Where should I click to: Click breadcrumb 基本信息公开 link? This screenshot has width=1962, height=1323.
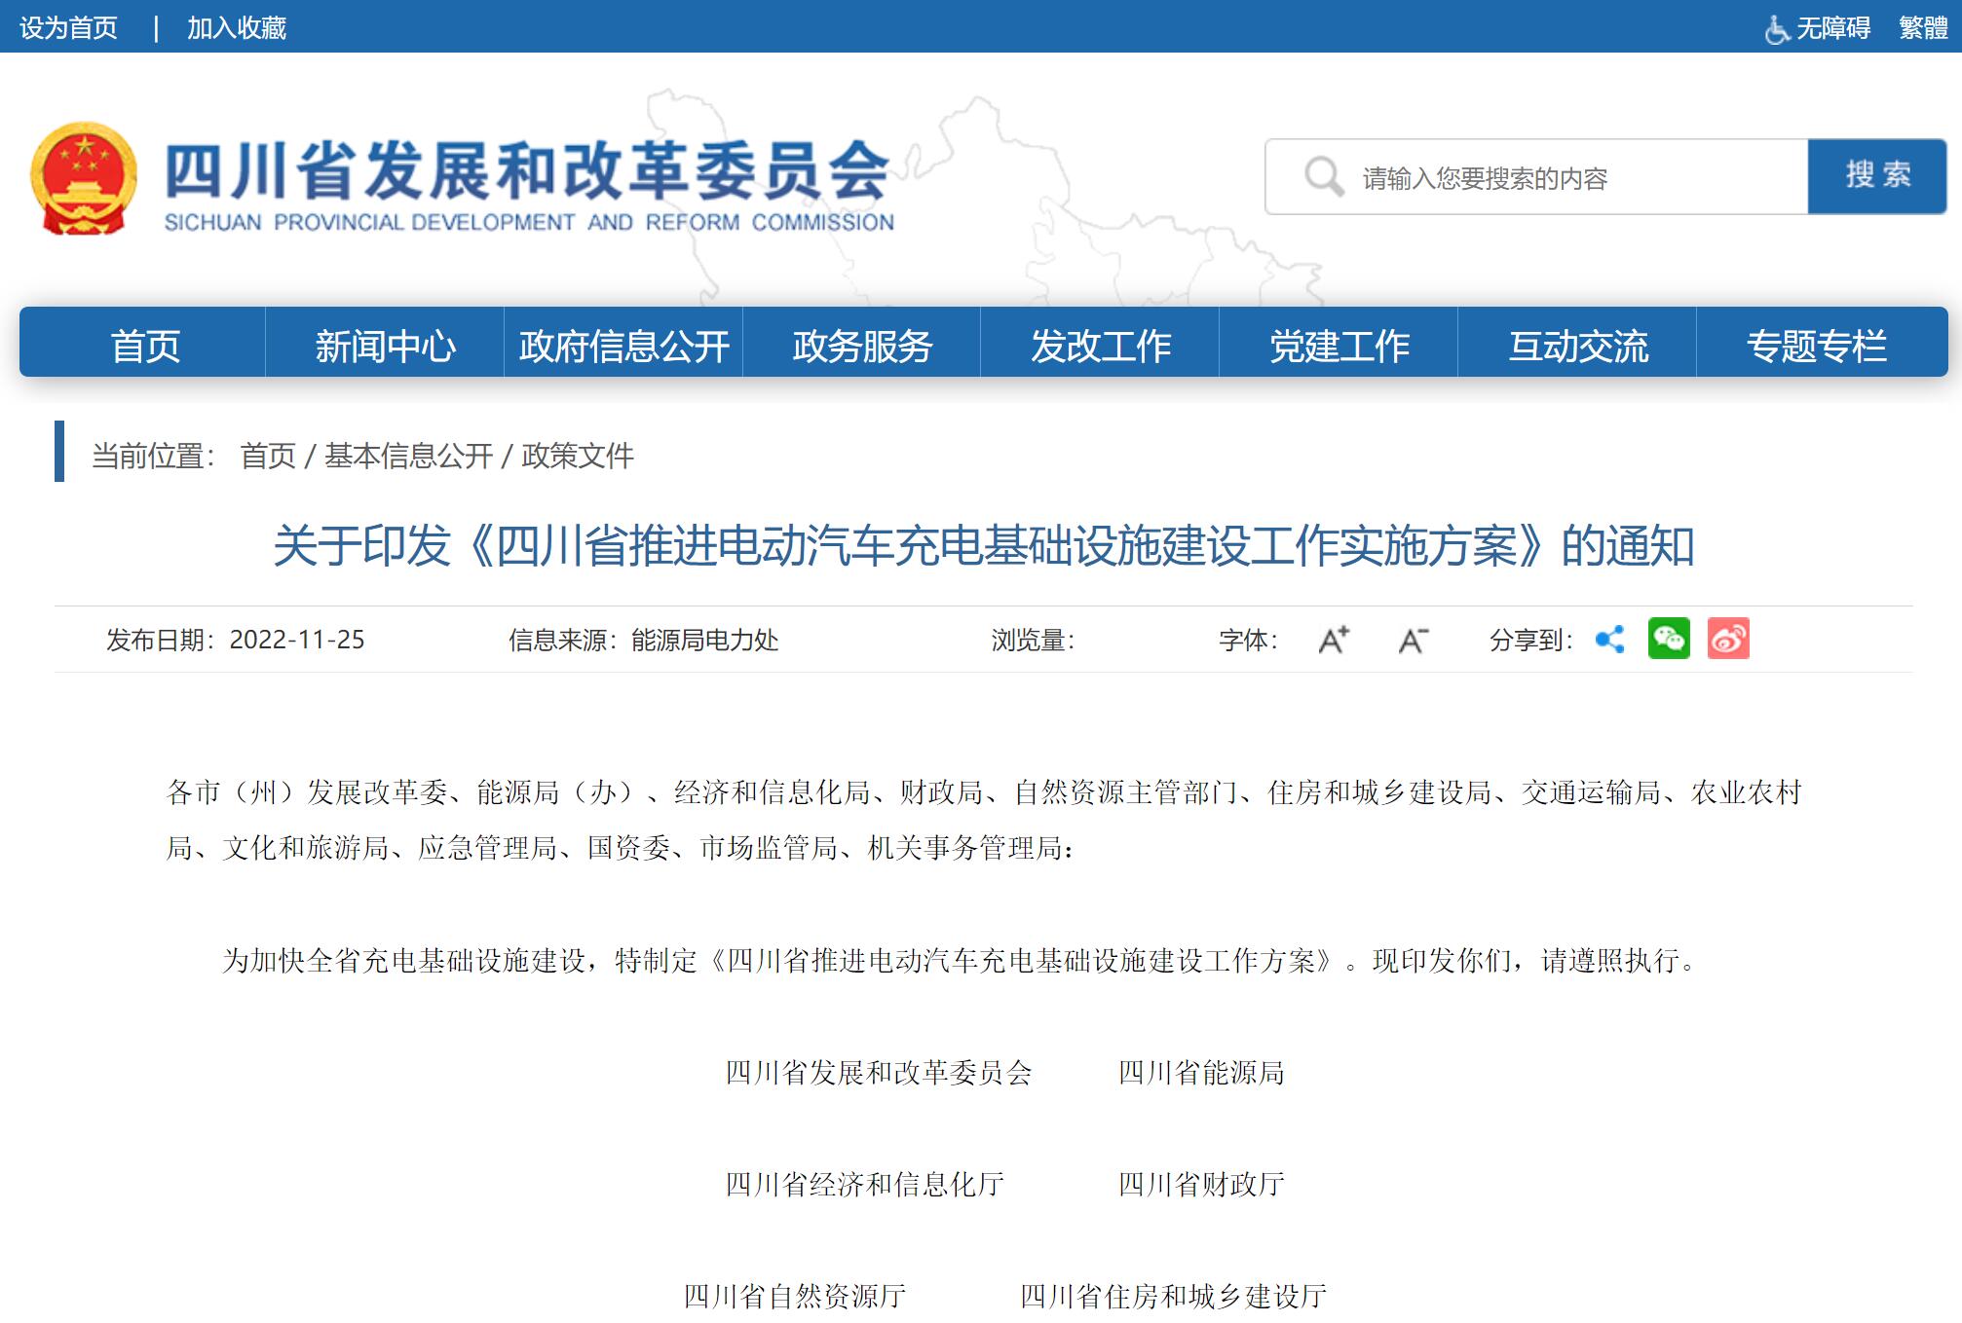click(409, 456)
